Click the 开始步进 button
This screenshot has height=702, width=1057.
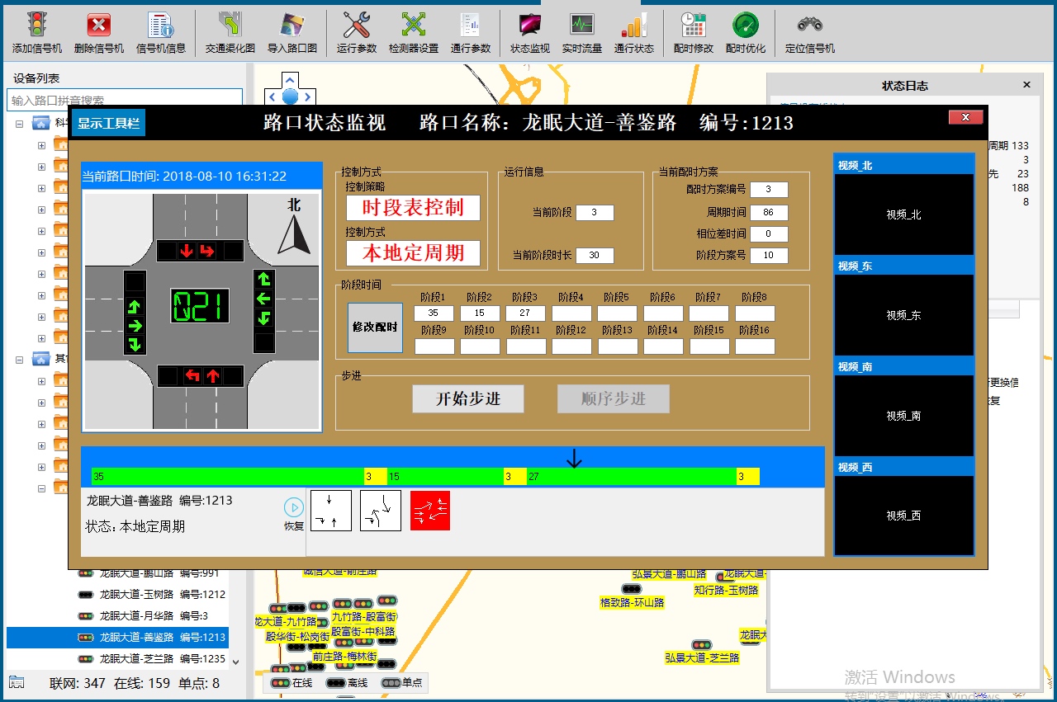click(x=468, y=399)
